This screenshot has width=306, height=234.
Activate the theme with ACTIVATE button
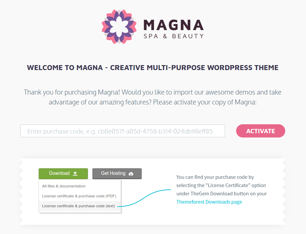tap(260, 131)
